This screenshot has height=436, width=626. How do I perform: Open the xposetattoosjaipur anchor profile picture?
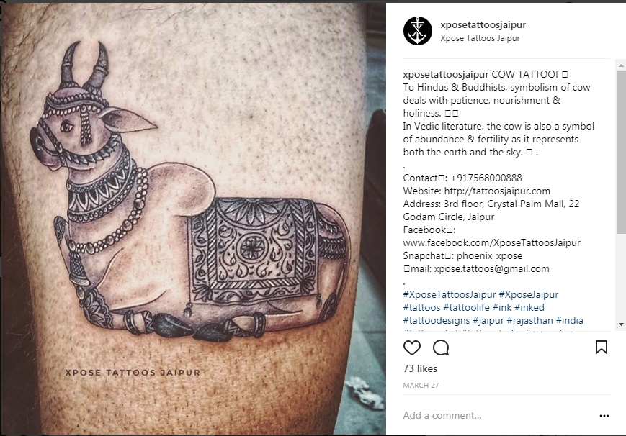418,31
